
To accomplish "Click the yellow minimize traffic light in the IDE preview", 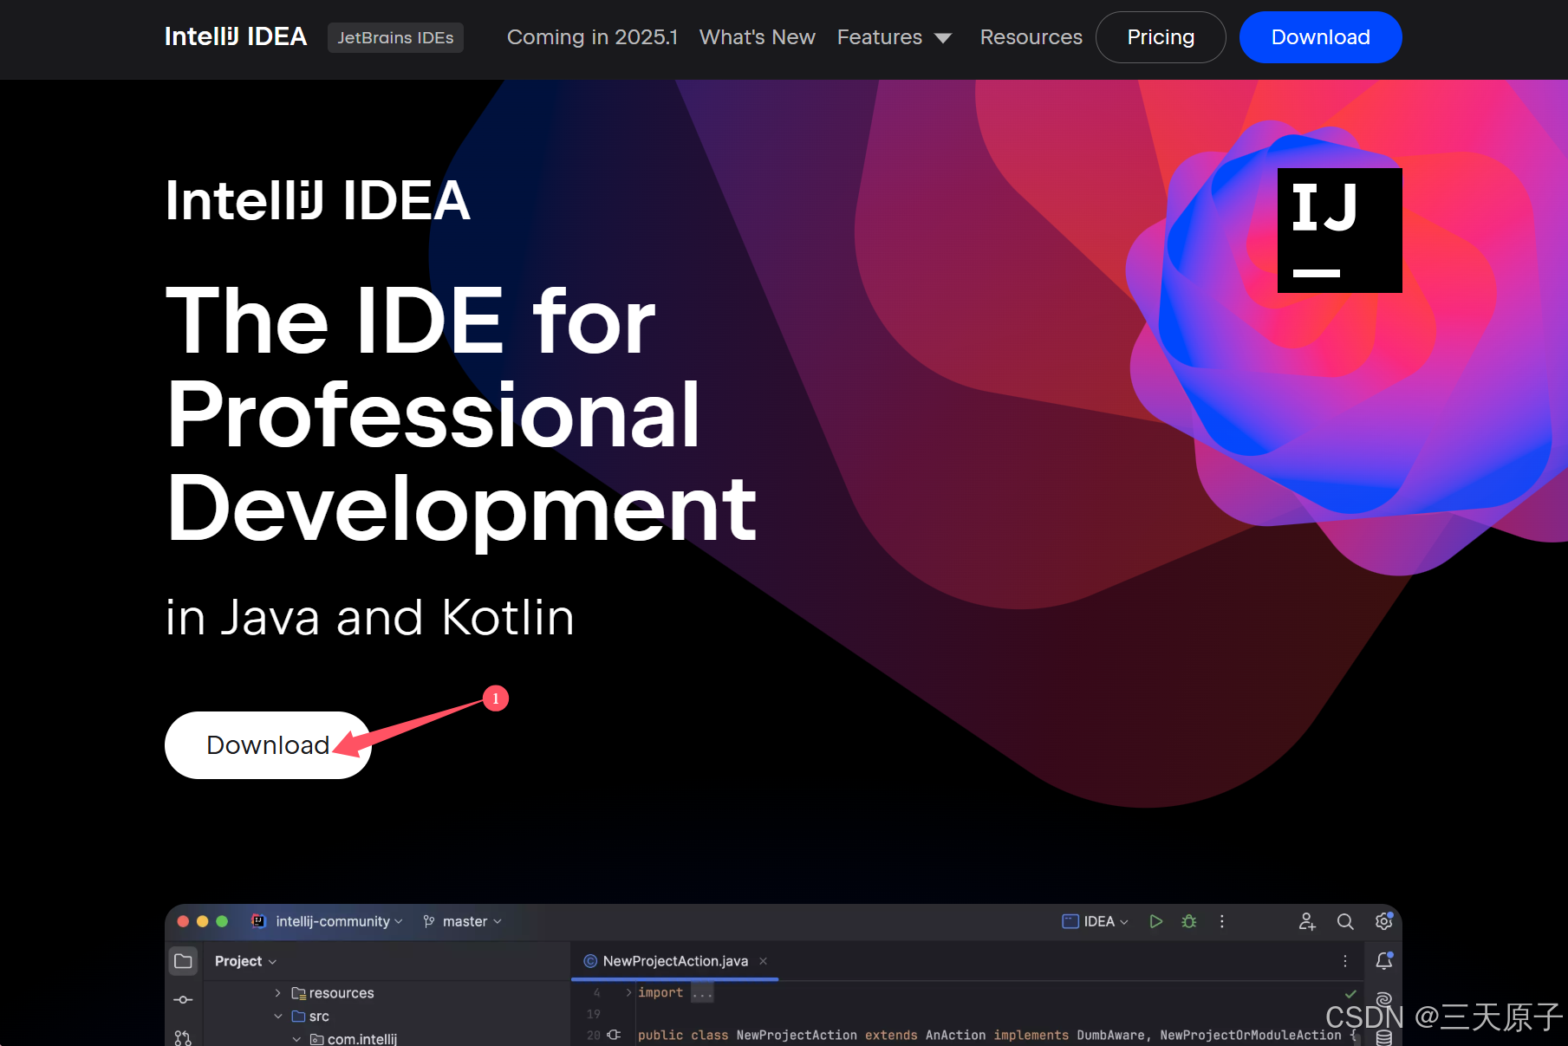I will click(x=203, y=921).
